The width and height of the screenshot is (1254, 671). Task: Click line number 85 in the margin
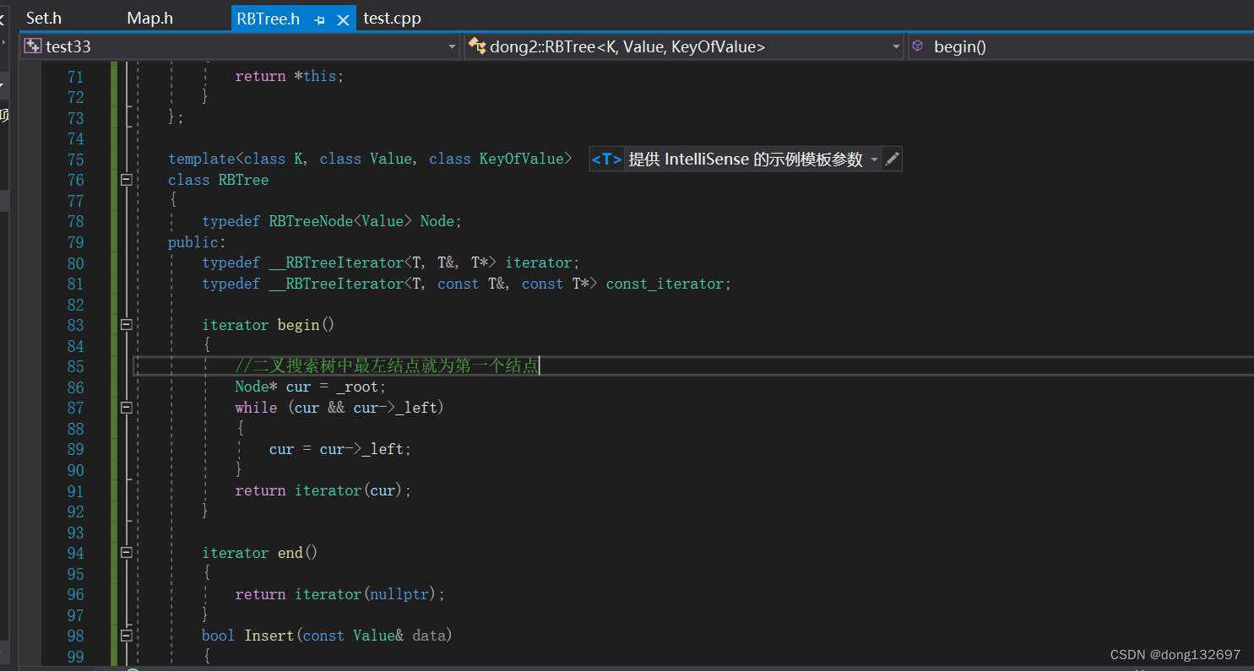pos(75,367)
